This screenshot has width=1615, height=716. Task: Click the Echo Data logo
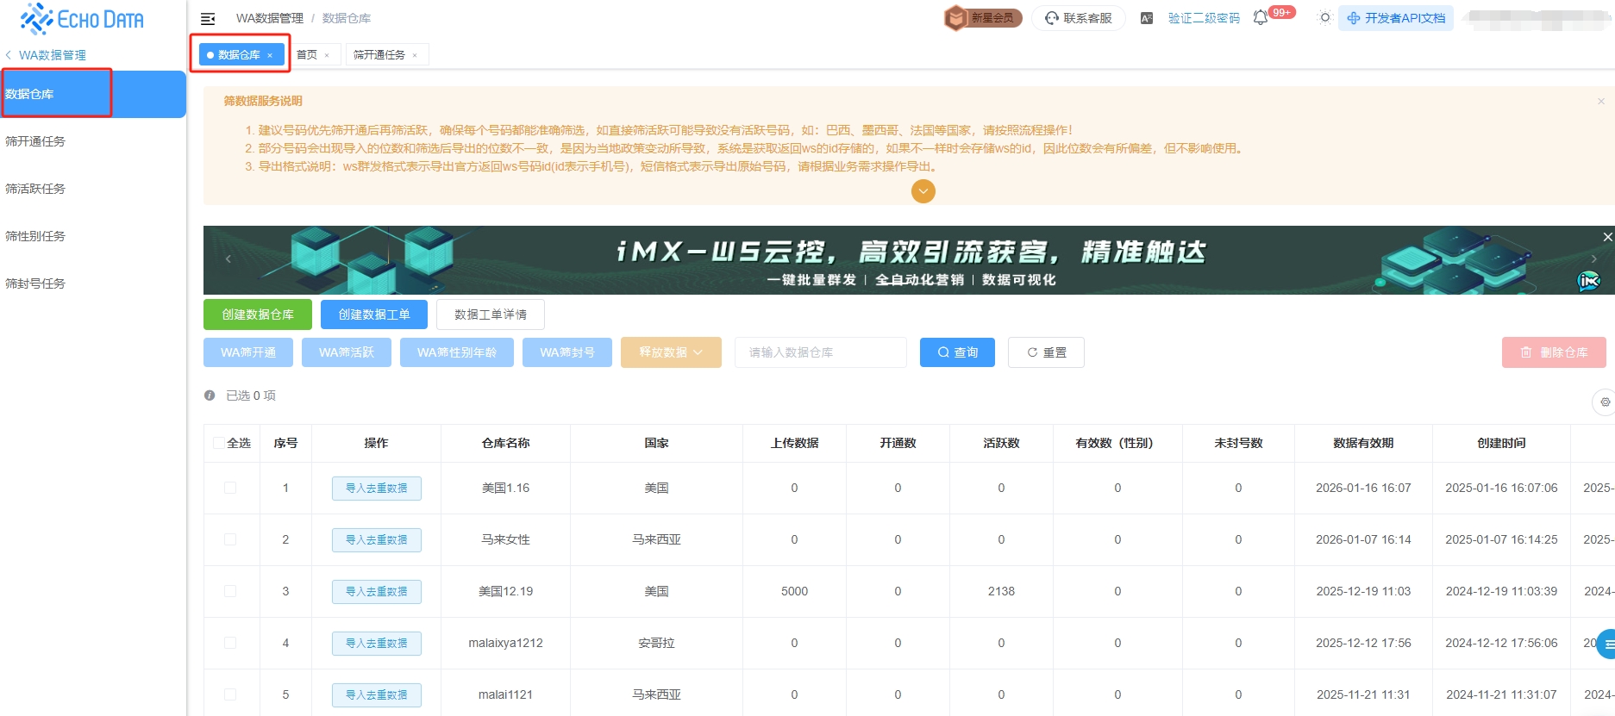pyautogui.click(x=82, y=18)
